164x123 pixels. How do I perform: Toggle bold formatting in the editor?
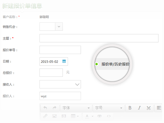(x=130, y=108)
